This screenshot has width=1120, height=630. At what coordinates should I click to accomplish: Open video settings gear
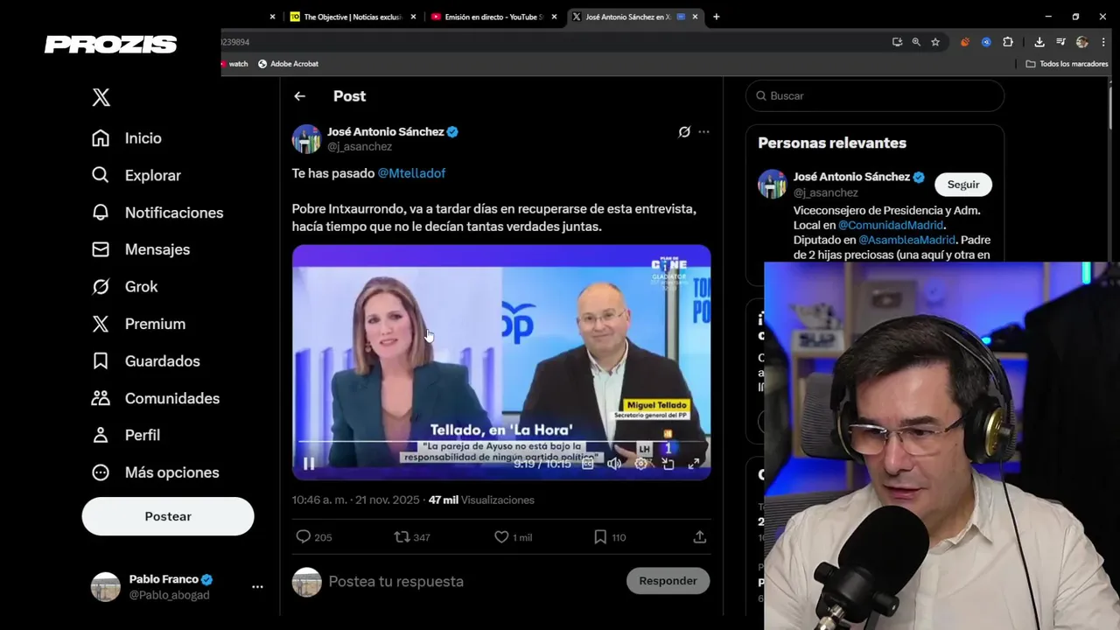tap(640, 464)
